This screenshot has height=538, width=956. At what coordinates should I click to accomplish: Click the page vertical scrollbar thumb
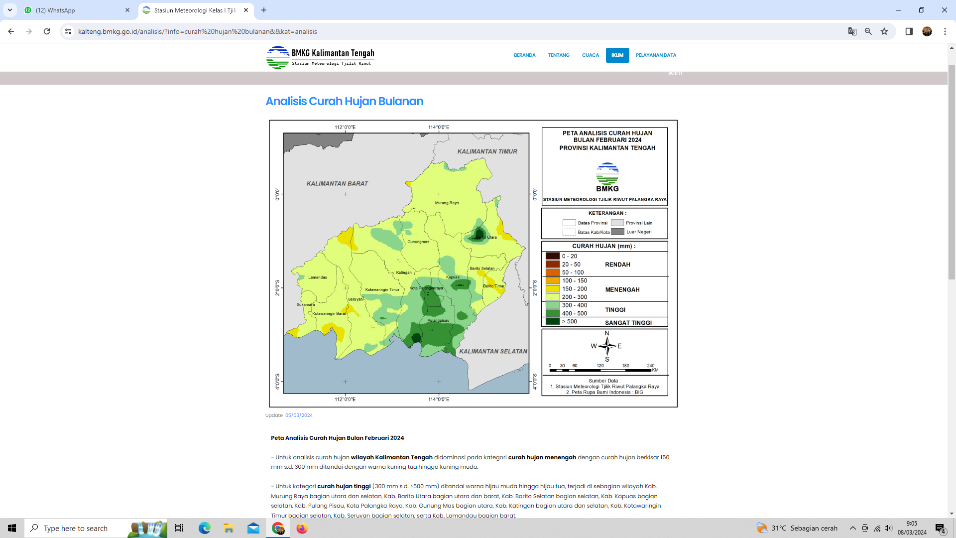tap(952, 172)
